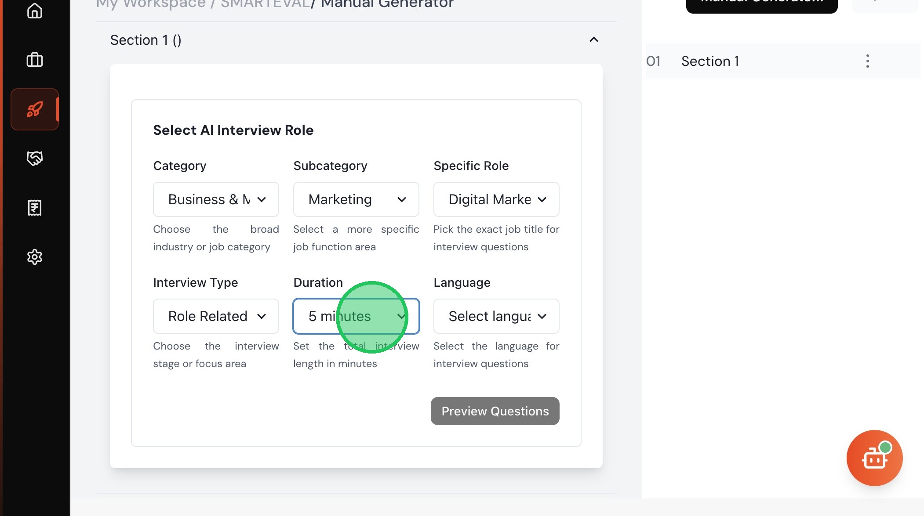
Task: Navigate to My Workspace breadcrumb
Action: pyautogui.click(x=151, y=4)
